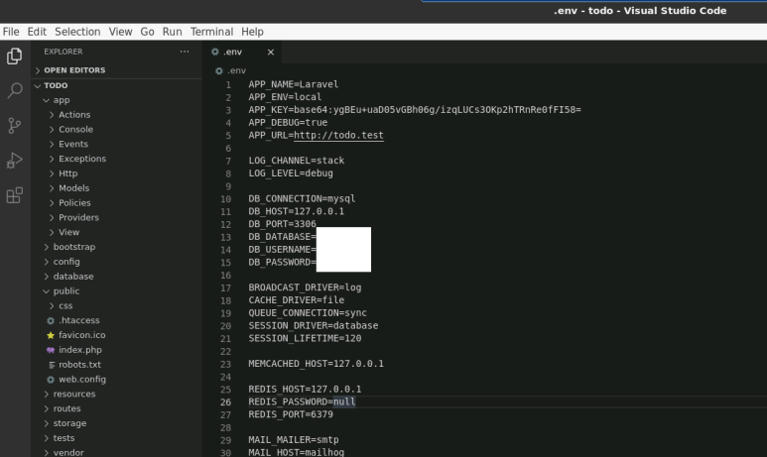Open the Selection menu
The width and height of the screenshot is (767, 457).
coord(77,32)
